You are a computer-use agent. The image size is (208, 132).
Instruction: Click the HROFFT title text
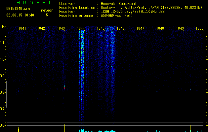pos(34,3)
